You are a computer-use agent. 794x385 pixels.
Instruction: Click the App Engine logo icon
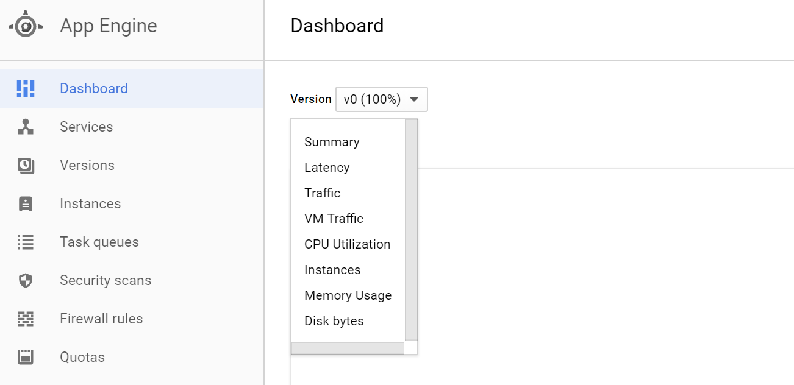point(26,26)
